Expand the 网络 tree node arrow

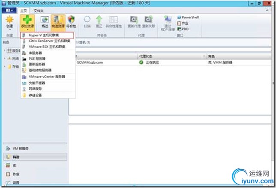tap(5, 59)
